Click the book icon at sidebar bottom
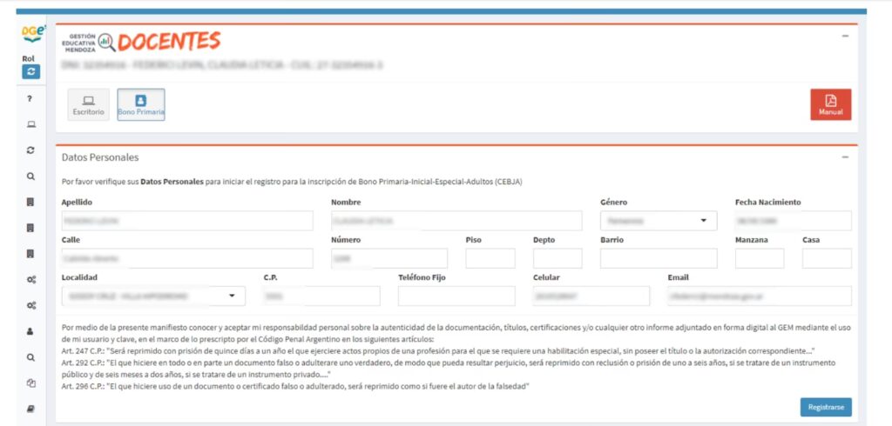This screenshot has width=892, height=426. (30, 409)
